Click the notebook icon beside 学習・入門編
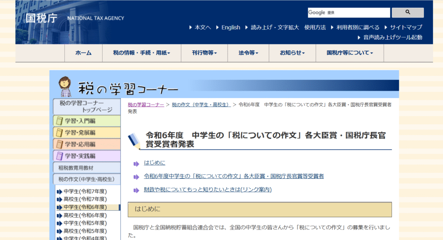The height and width of the screenshot is (240, 443). (59, 121)
